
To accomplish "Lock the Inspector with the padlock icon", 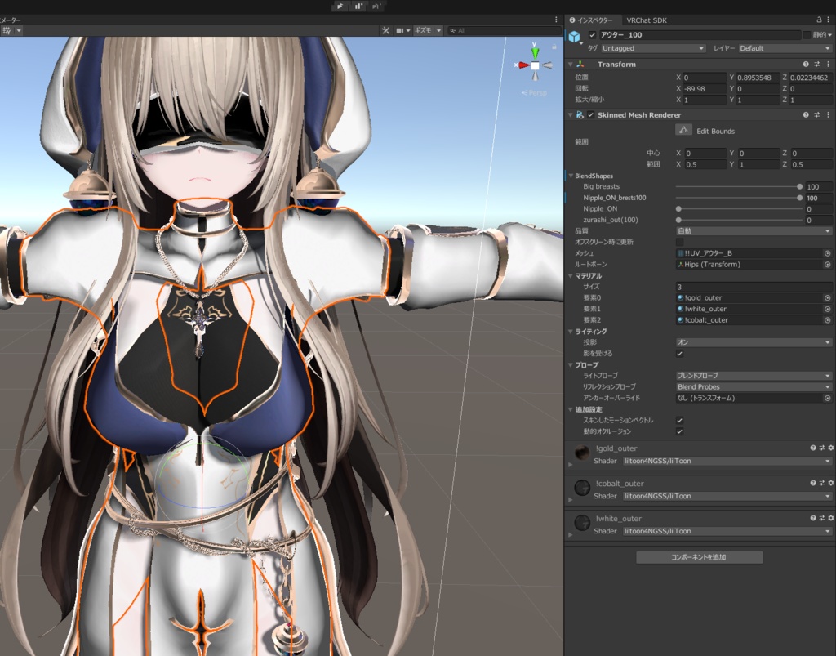I will [x=819, y=20].
